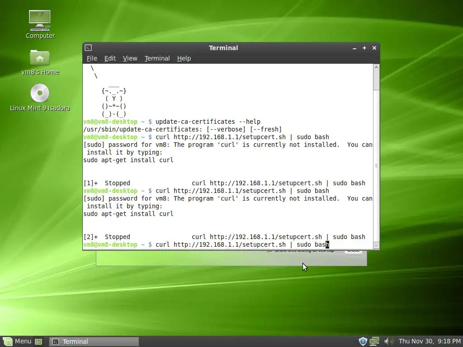
Task: Click the line '/usr/sbin/update-ca-certificates: [--verbose] [--fresh]'
Action: (183, 129)
